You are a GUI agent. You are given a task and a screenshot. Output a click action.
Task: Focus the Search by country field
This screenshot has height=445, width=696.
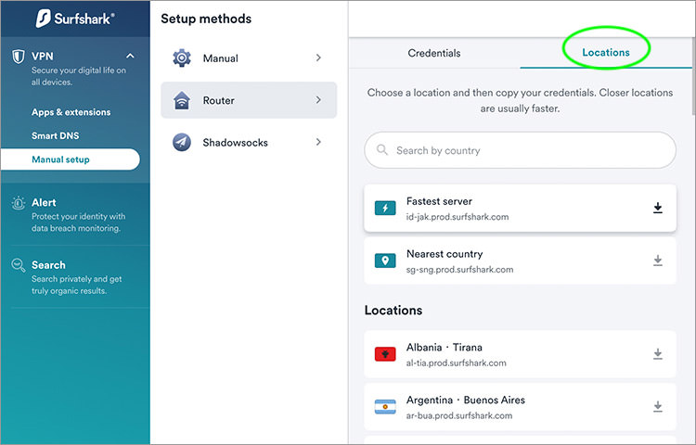(x=521, y=150)
